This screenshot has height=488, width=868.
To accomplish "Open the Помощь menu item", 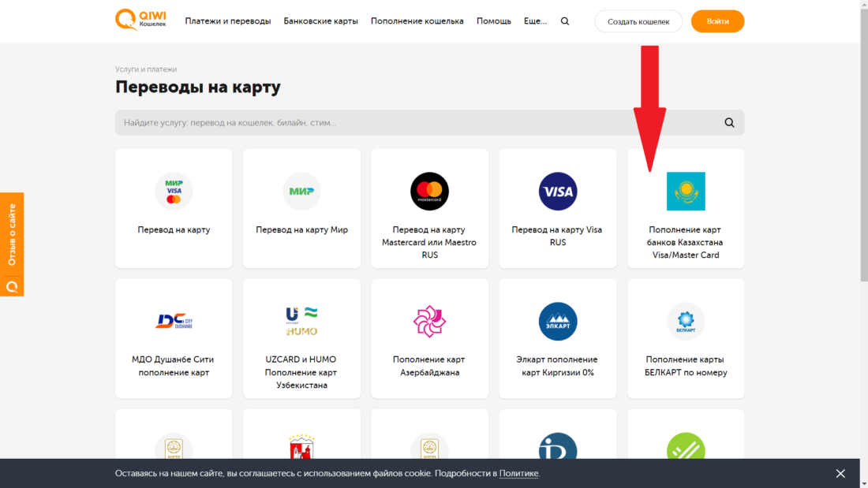I will [493, 21].
